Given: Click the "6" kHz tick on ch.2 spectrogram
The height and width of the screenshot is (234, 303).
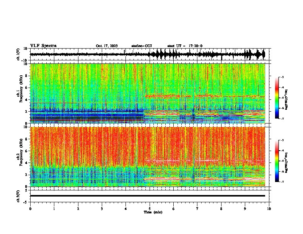Looking at the screenshot, I should 27,151.
